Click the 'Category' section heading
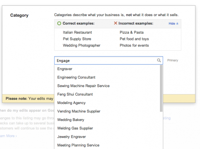 tap(19, 15)
